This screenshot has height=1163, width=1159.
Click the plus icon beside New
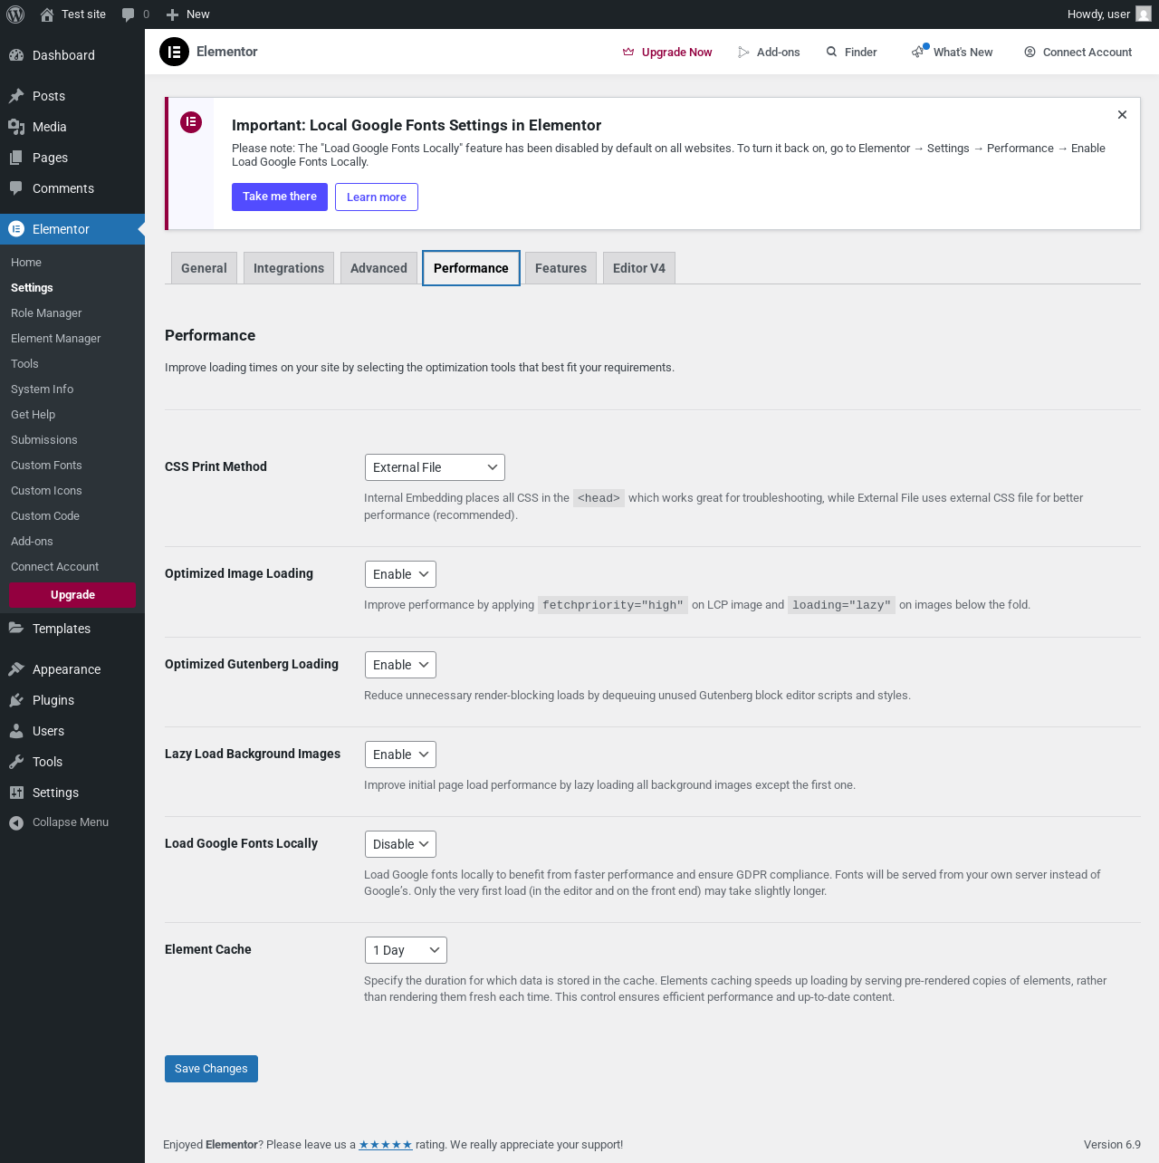click(x=172, y=14)
